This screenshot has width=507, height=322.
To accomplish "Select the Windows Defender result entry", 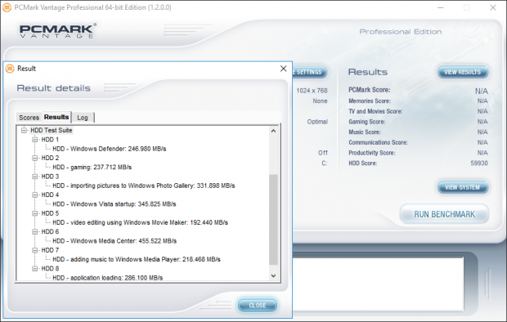I will 110,149.
